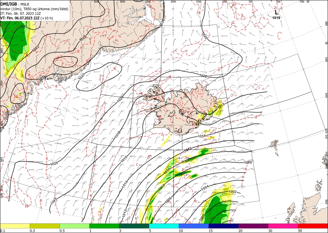Click the '70N 5E' corner label
Screen dimensions: 328x233
pos(304,2)
